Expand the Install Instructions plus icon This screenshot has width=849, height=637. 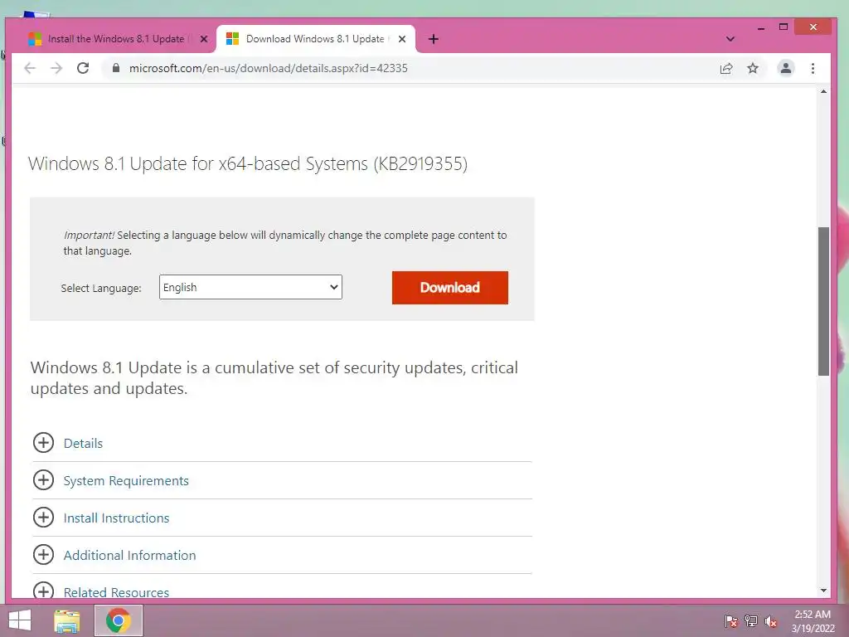pos(43,518)
